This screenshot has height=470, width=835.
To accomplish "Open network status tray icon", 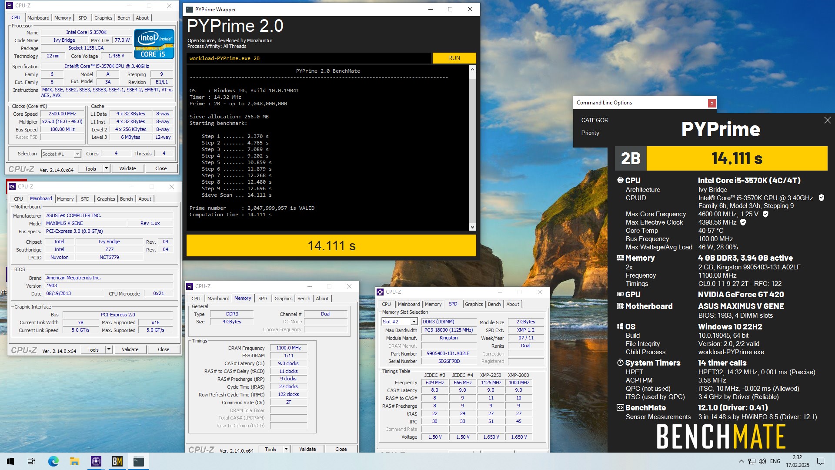I will [x=751, y=461].
